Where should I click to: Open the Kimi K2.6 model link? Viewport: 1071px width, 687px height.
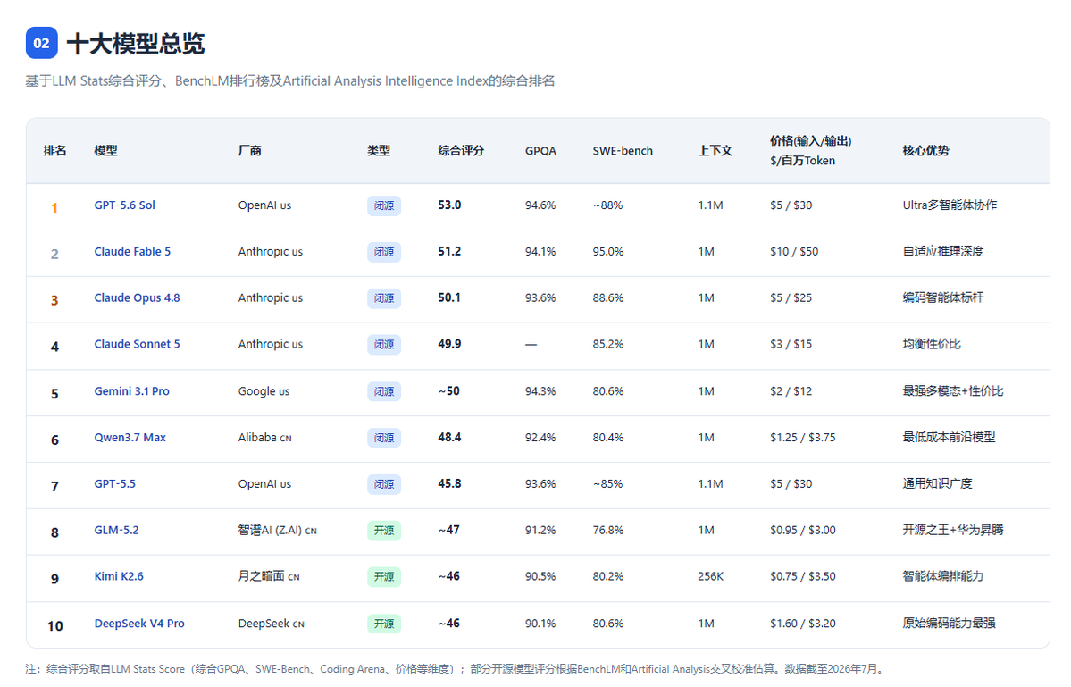pyautogui.click(x=119, y=577)
